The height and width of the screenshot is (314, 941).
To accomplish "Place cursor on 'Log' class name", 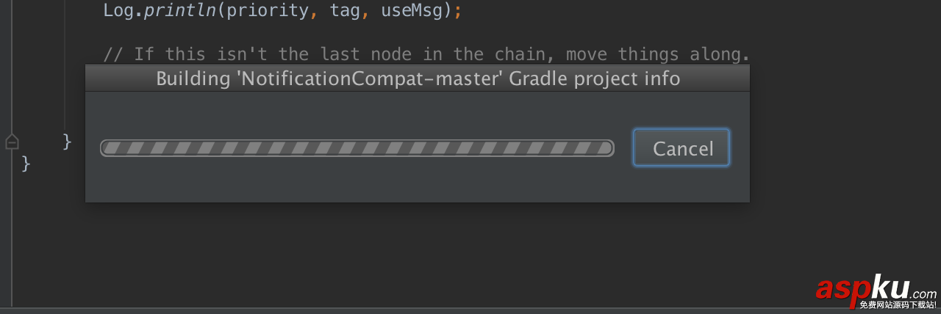I will (x=118, y=11).
